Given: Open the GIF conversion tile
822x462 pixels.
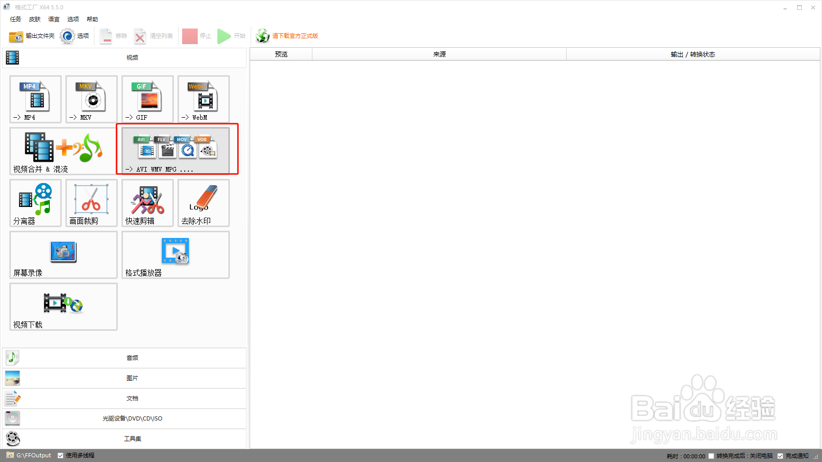Looking at the screenshot, I should coord(147,99).
